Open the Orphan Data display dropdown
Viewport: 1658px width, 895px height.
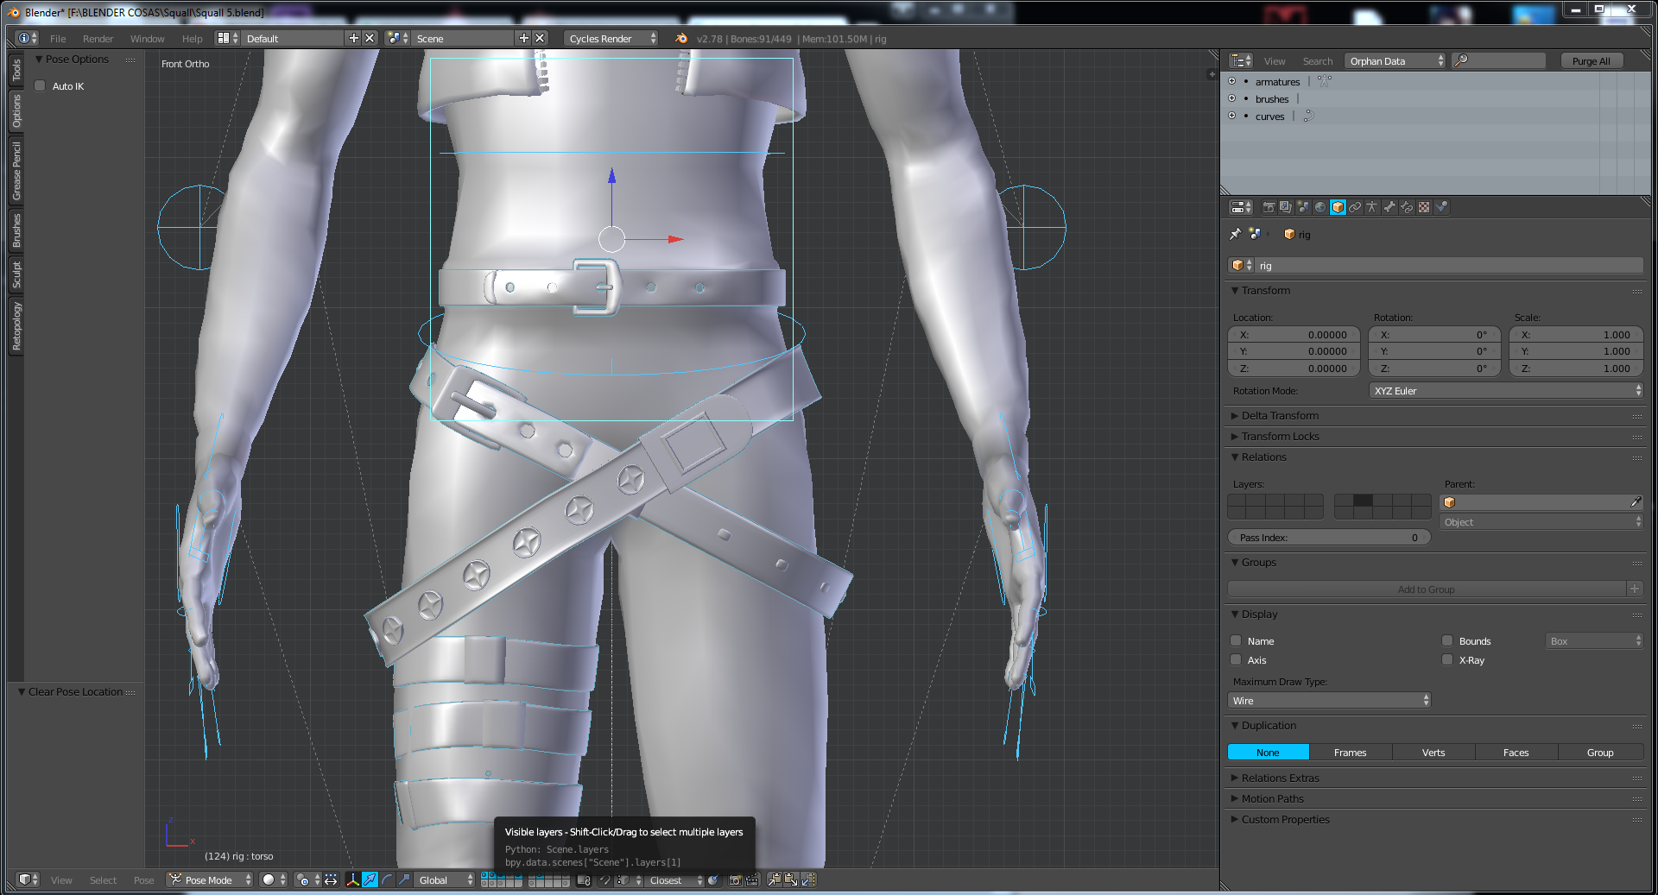pyautogui.click(x=1395, y=60)
